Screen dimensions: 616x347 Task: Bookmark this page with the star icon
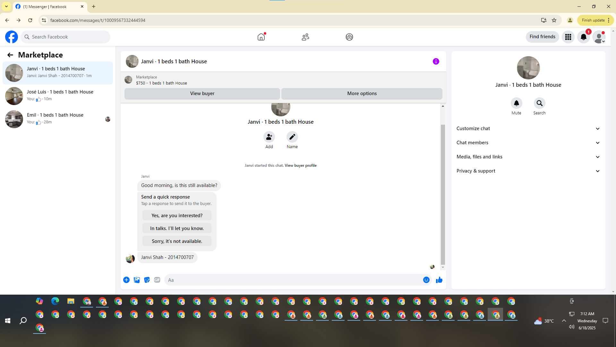pos(554,20)
